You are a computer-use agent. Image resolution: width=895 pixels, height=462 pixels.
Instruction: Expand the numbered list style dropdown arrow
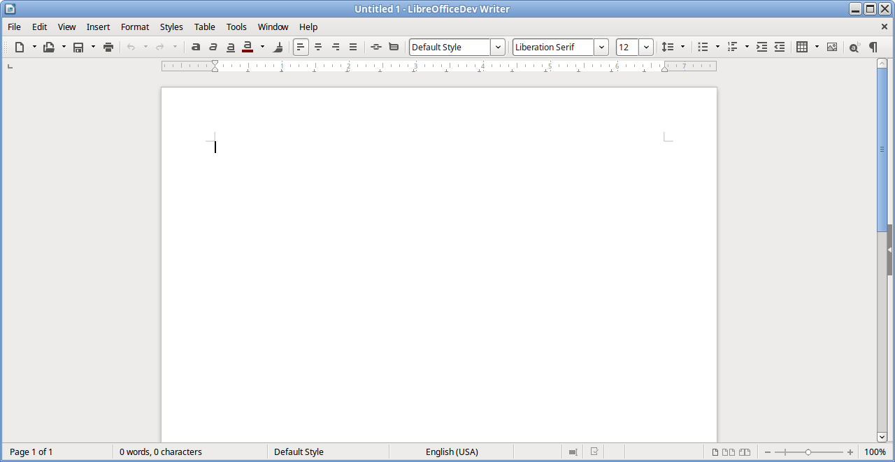(x=747, y=47)
